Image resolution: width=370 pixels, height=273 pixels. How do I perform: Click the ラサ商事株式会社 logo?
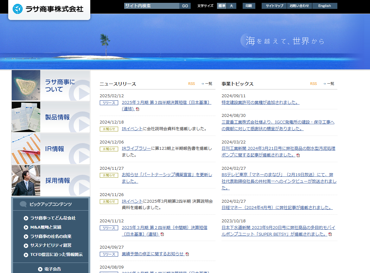(48, 9)
